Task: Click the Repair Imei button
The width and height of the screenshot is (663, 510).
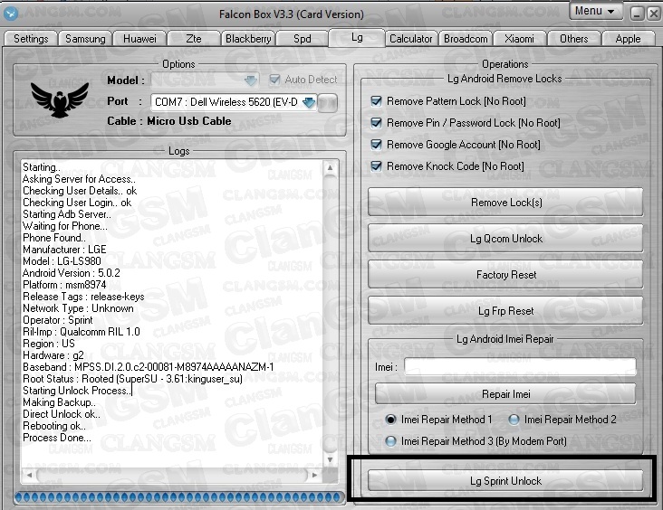Action: coord(505,394)
